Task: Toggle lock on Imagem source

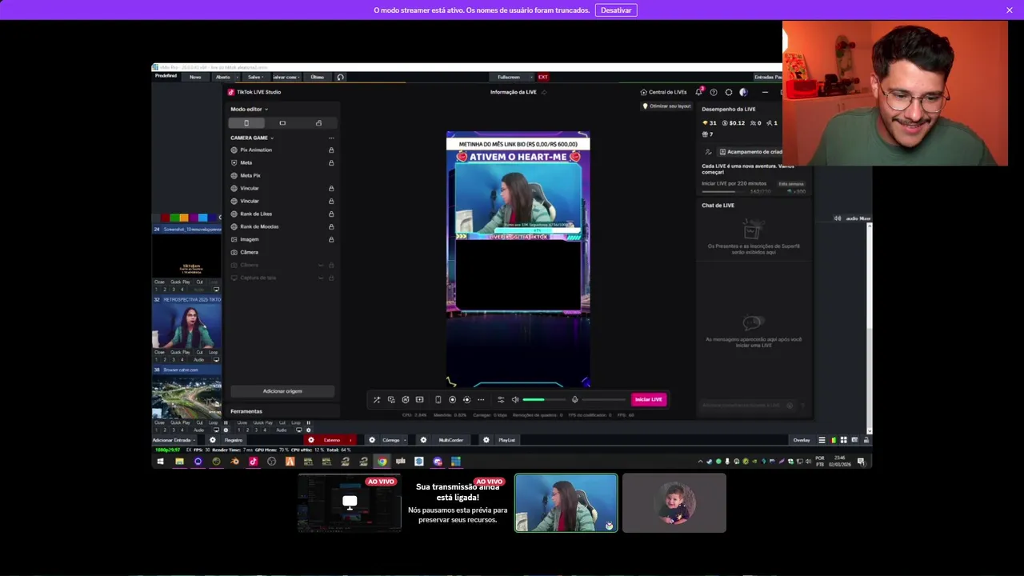Action: [331, 239]
